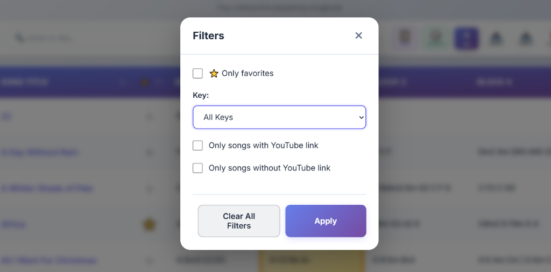Click the search magnifier icon in the background
Viewport: 551px width, 272px height.
point(19,38)
